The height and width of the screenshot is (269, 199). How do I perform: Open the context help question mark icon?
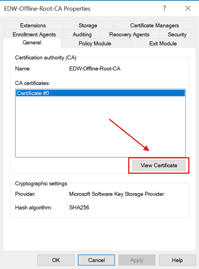[x=164, y=9]
